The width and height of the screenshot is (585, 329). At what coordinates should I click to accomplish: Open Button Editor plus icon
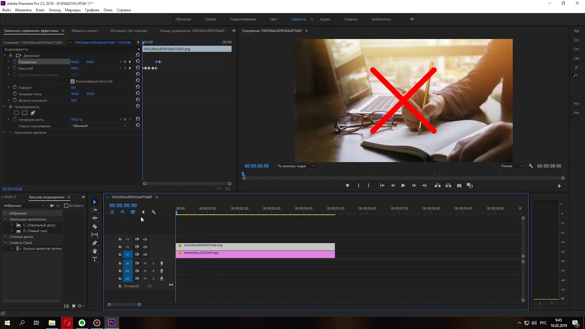pos(559,186)
